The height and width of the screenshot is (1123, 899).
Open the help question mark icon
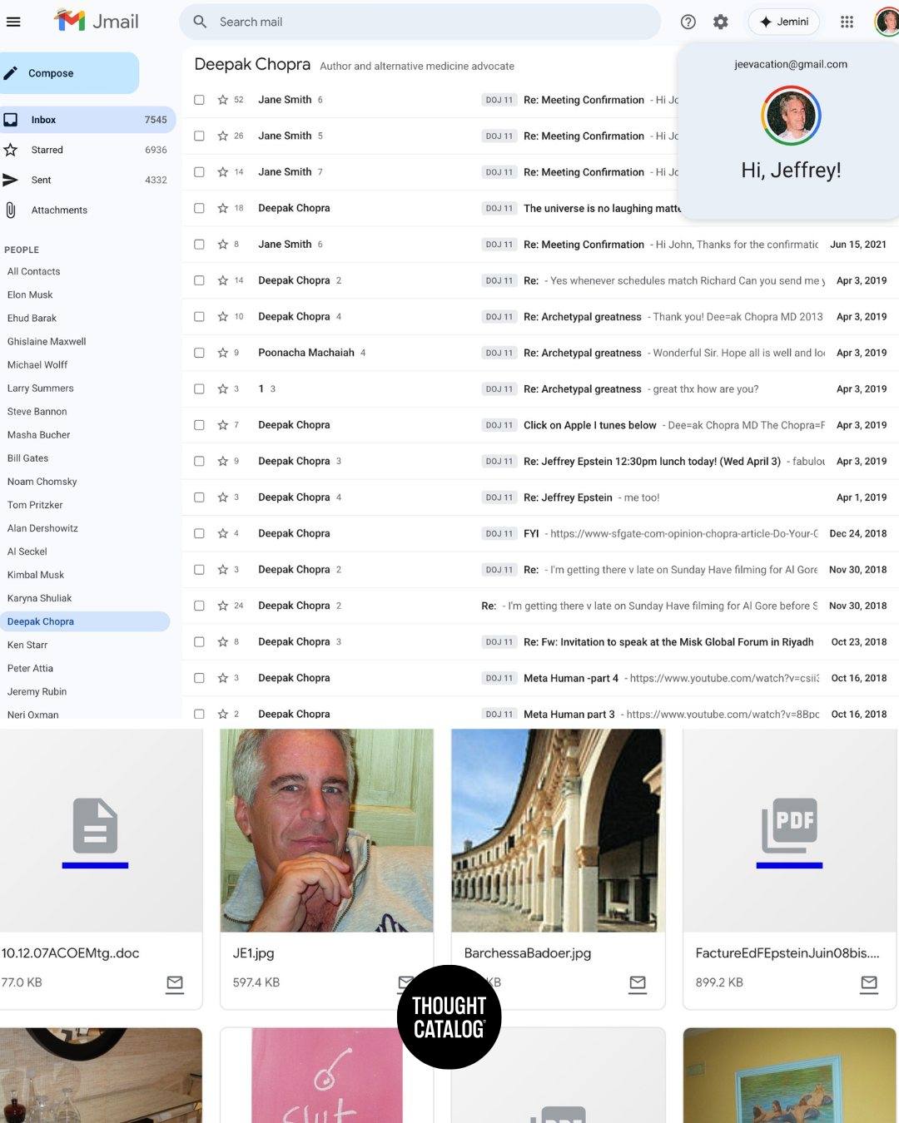click(688, 22)
